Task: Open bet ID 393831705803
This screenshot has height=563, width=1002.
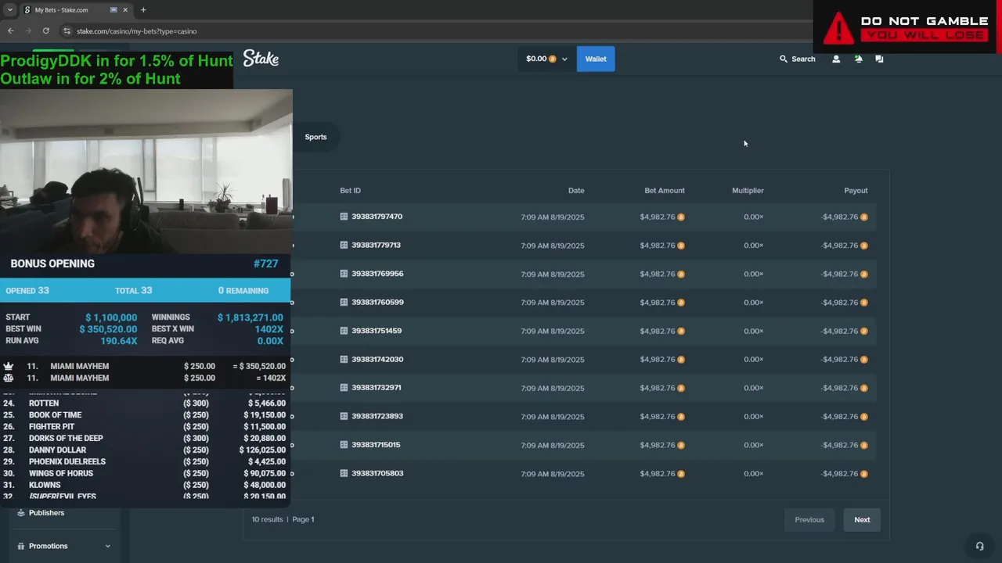Action: pyautogui.click(x=377, y=473)
